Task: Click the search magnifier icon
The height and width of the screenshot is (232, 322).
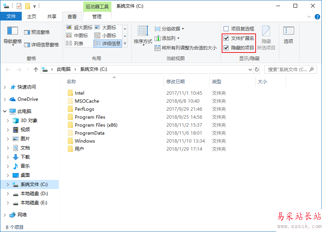Action: click(312, 70)
